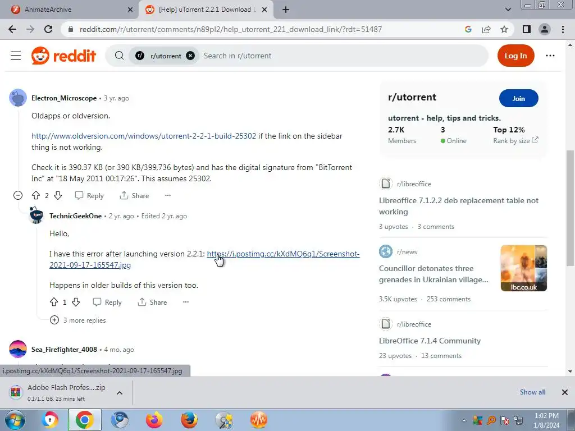
Task: Open a new browser tab
Action: click(286, 10)
